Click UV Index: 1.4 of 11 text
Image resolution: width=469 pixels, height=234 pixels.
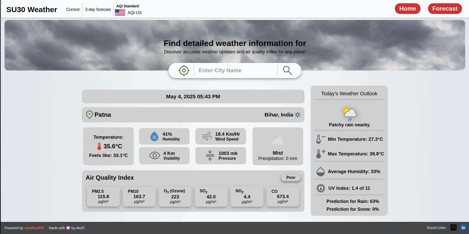[349, 188]
